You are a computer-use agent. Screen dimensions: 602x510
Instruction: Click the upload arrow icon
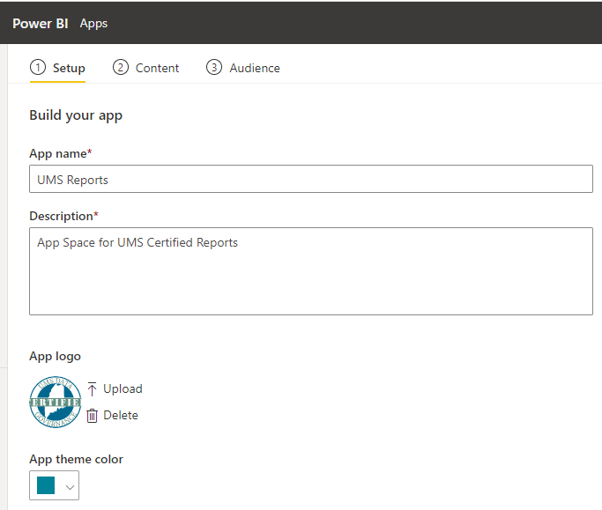[92, 388]
